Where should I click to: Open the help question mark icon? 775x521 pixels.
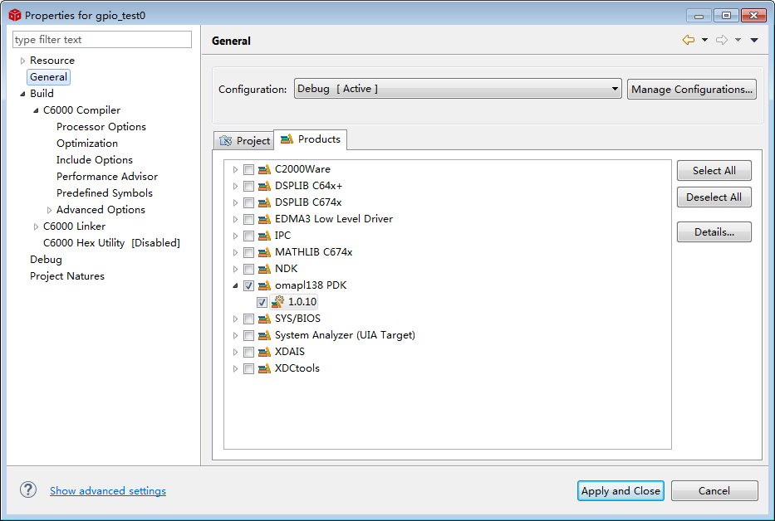28,489
